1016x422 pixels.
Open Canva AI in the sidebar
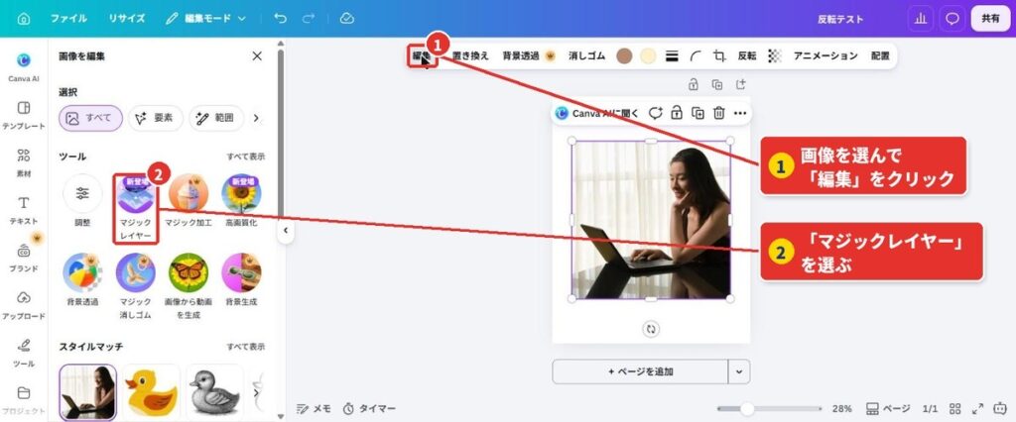click(x=24, y=66)
